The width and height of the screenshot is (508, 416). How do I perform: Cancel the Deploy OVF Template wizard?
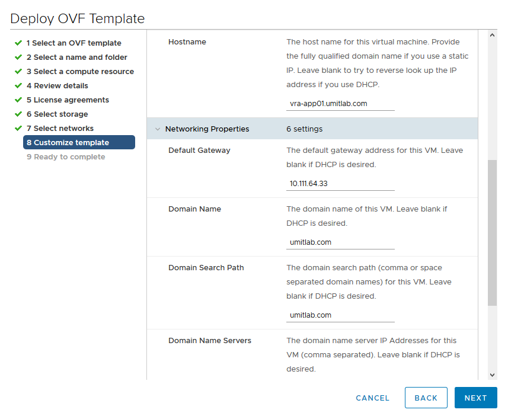(x=372, y=398)
